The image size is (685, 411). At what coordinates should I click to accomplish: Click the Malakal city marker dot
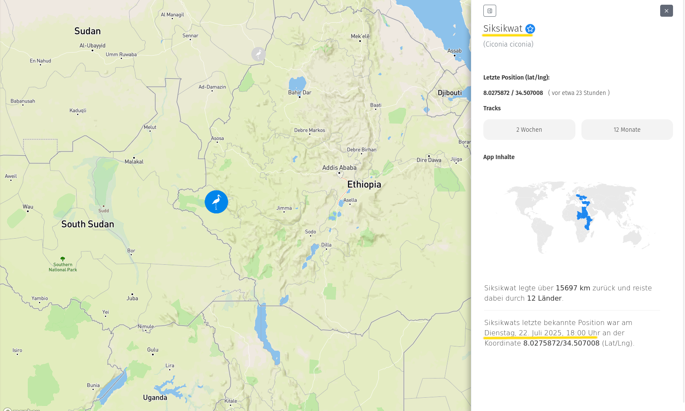[134, 157]
